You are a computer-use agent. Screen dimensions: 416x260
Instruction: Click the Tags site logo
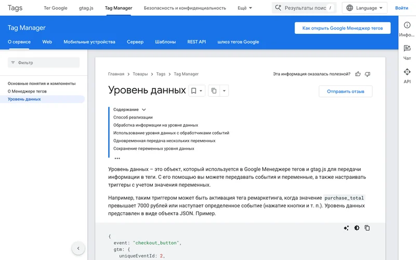point(15,8)
